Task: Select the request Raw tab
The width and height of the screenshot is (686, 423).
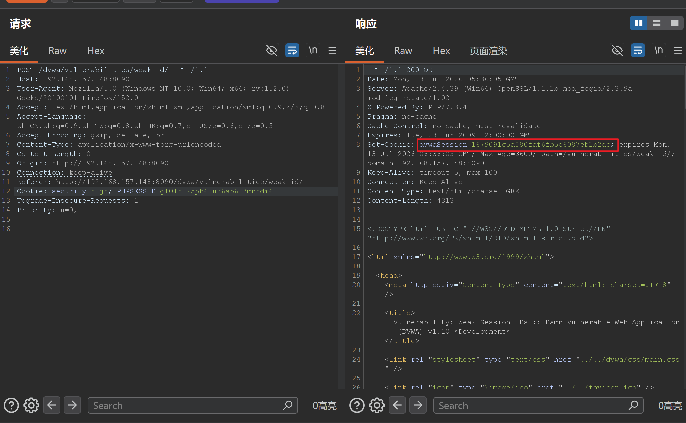Action: [x=57, y=51]
